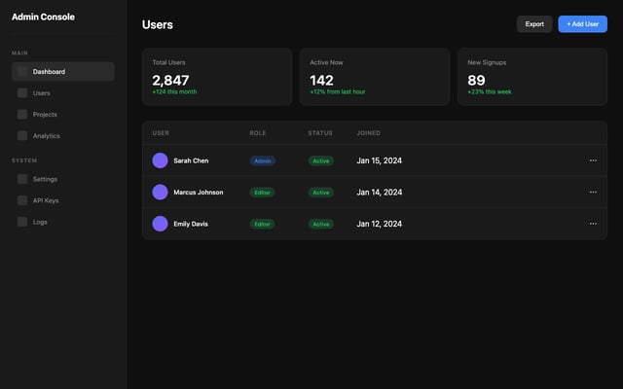Image resolution: width=623 pixels, height=389 pixels.
Task: Click the Dashboard sidebar icon
Action: [x=22, y=71]
